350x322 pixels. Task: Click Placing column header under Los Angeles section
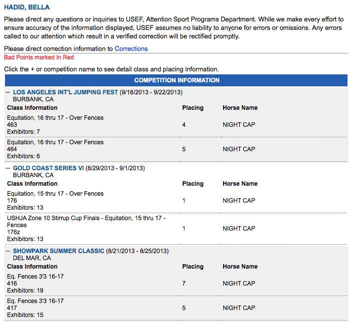(193, 108)
